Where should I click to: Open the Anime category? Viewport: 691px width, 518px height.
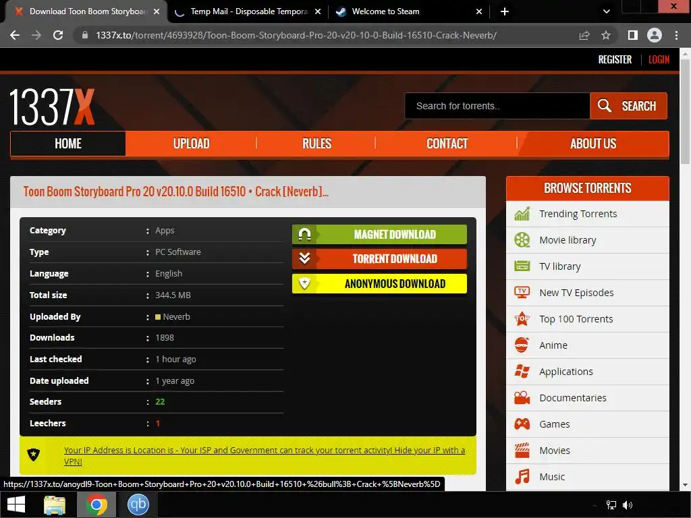(x=588, y=345)
